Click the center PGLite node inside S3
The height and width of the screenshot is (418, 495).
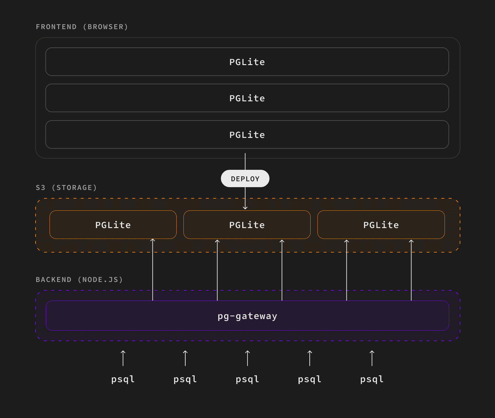click(247, 225)
